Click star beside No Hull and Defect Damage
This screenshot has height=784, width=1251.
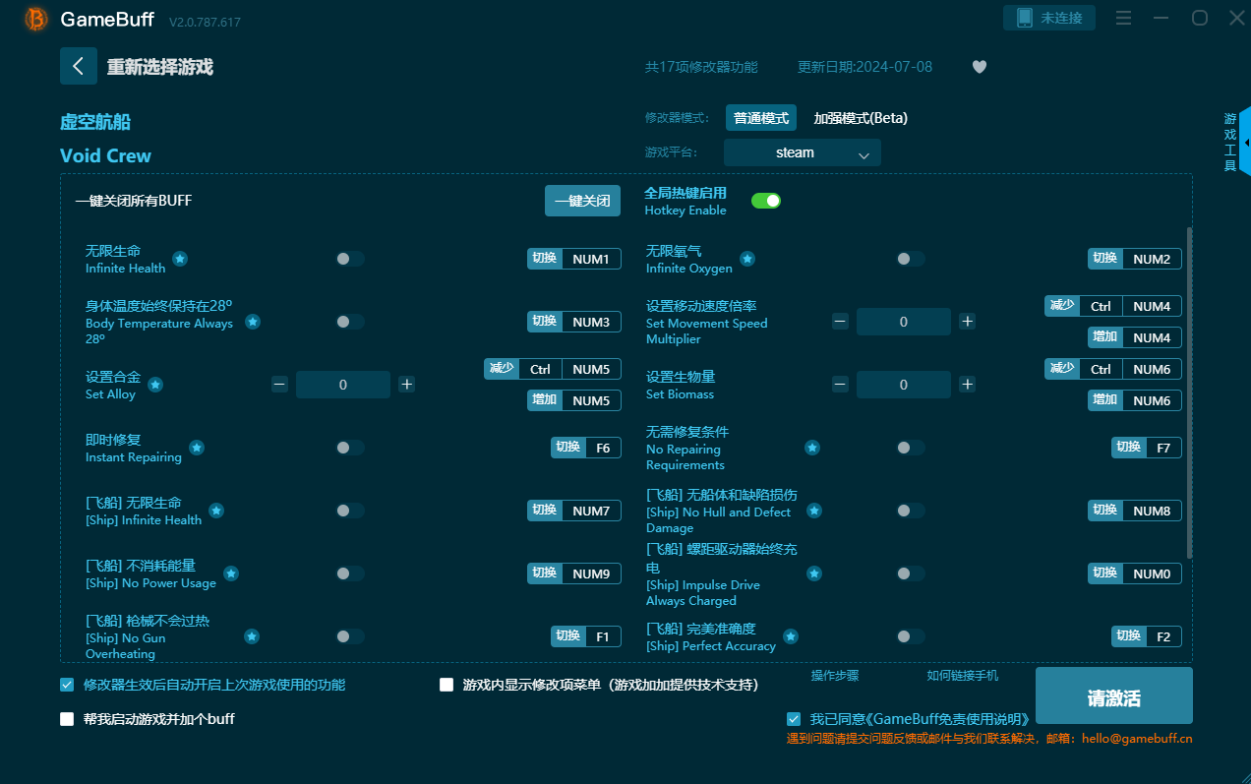pos(814,511)
